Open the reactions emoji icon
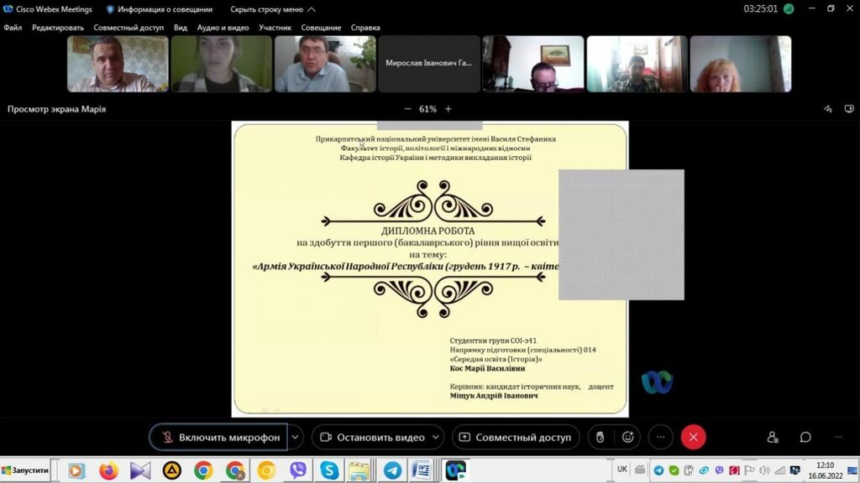This screenshot has width=860, height=483. (627, 437)
